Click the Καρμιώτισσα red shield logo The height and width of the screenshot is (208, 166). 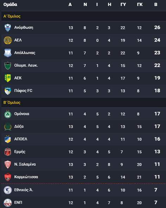tap(8, 177)
